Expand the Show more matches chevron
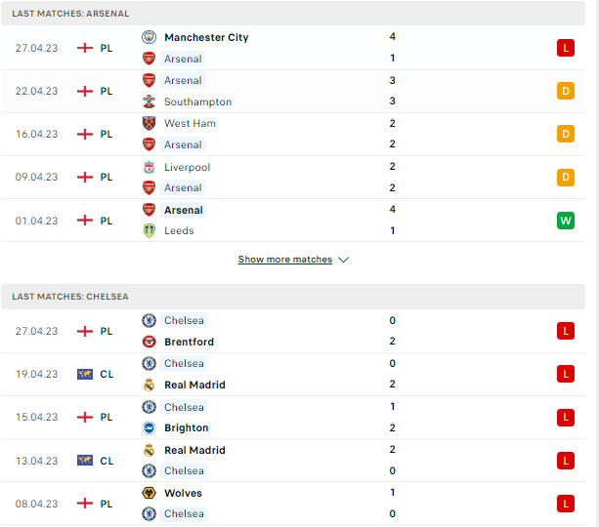This screenshot has height=527, width=599. 343,260
